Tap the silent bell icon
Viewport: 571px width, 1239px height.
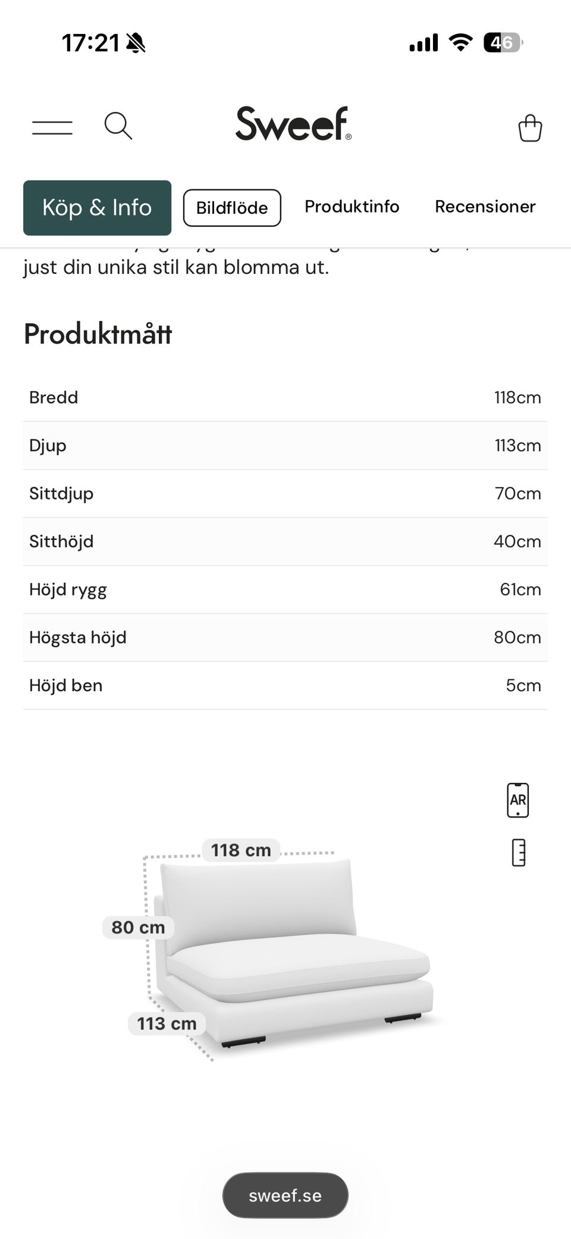tap(136, 43)
